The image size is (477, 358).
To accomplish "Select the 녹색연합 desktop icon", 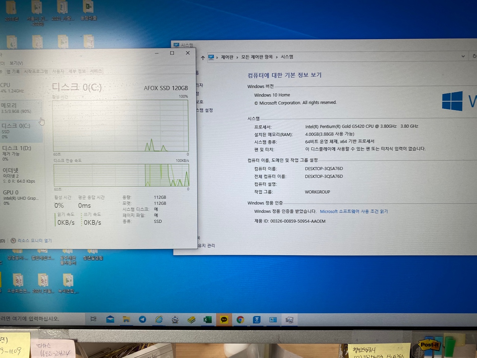I will click(x=68, y=283).
